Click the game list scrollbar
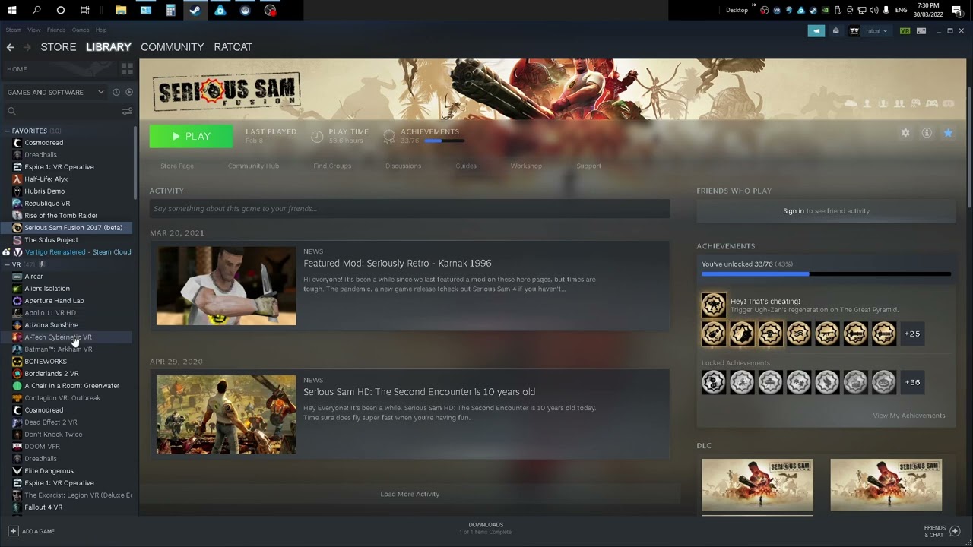This screenshot has width=973, height=547. click(135, 163)
